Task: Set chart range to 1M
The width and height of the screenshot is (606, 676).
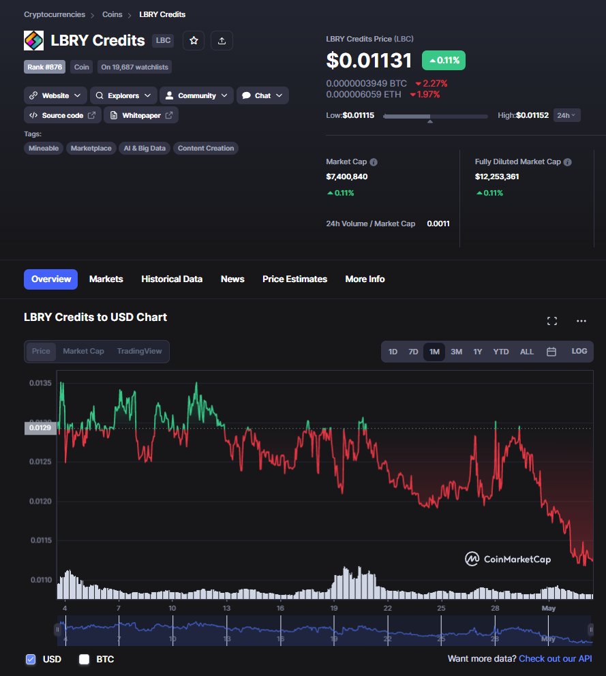Action: 434,352
